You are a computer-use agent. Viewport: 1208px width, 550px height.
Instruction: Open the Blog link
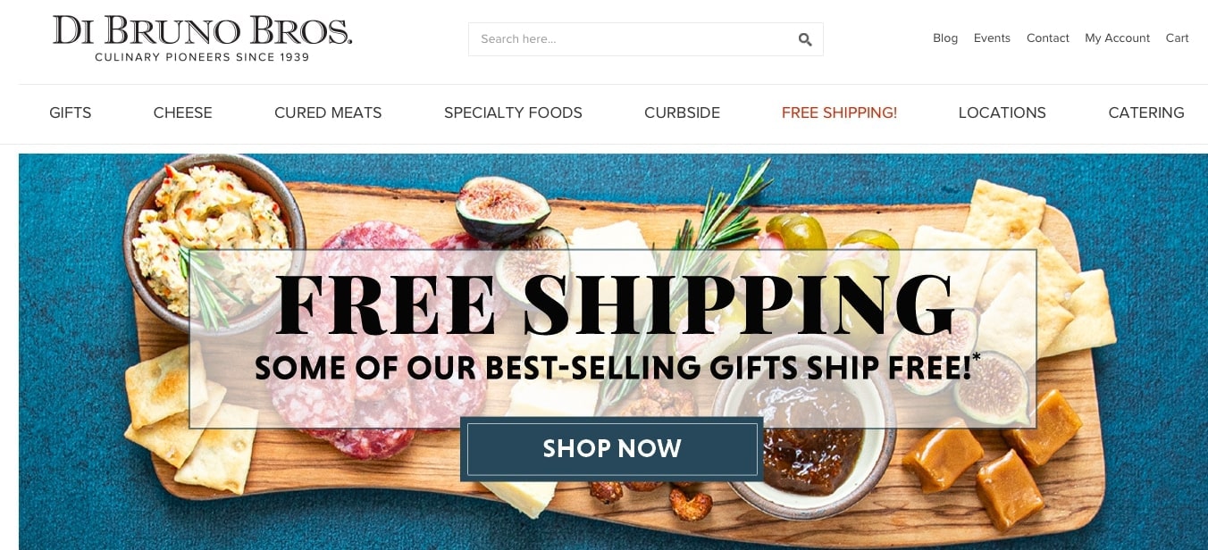945,38
